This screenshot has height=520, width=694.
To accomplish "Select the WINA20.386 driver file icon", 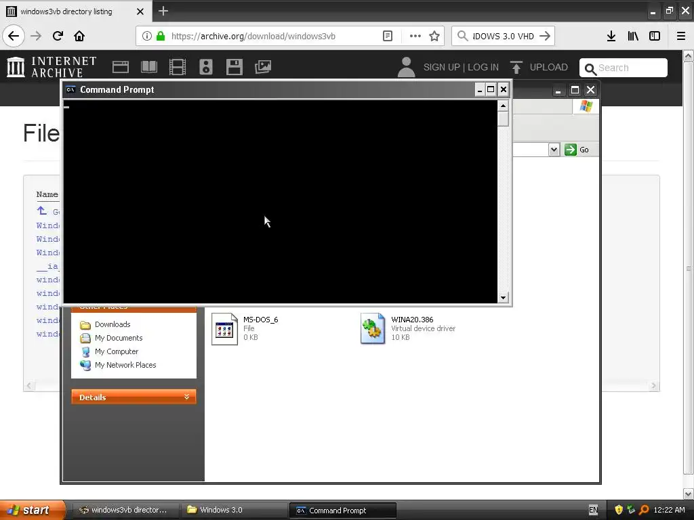I will point(373,328).
